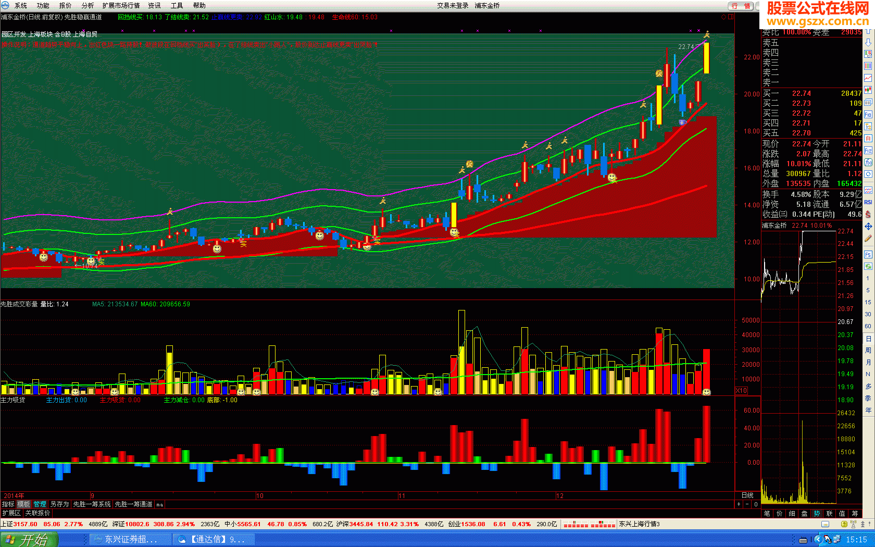Select the pencil drawing tool icon
The width and height of the screenshot is (875, 547).
[868, 239]
